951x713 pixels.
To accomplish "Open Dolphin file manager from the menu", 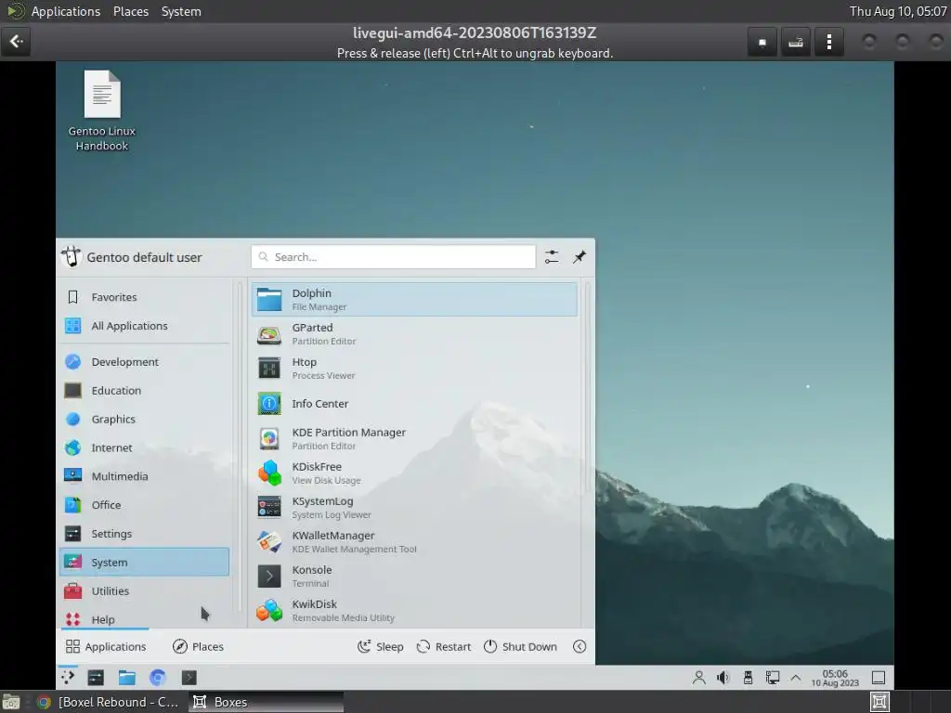I will pos(414,300).
